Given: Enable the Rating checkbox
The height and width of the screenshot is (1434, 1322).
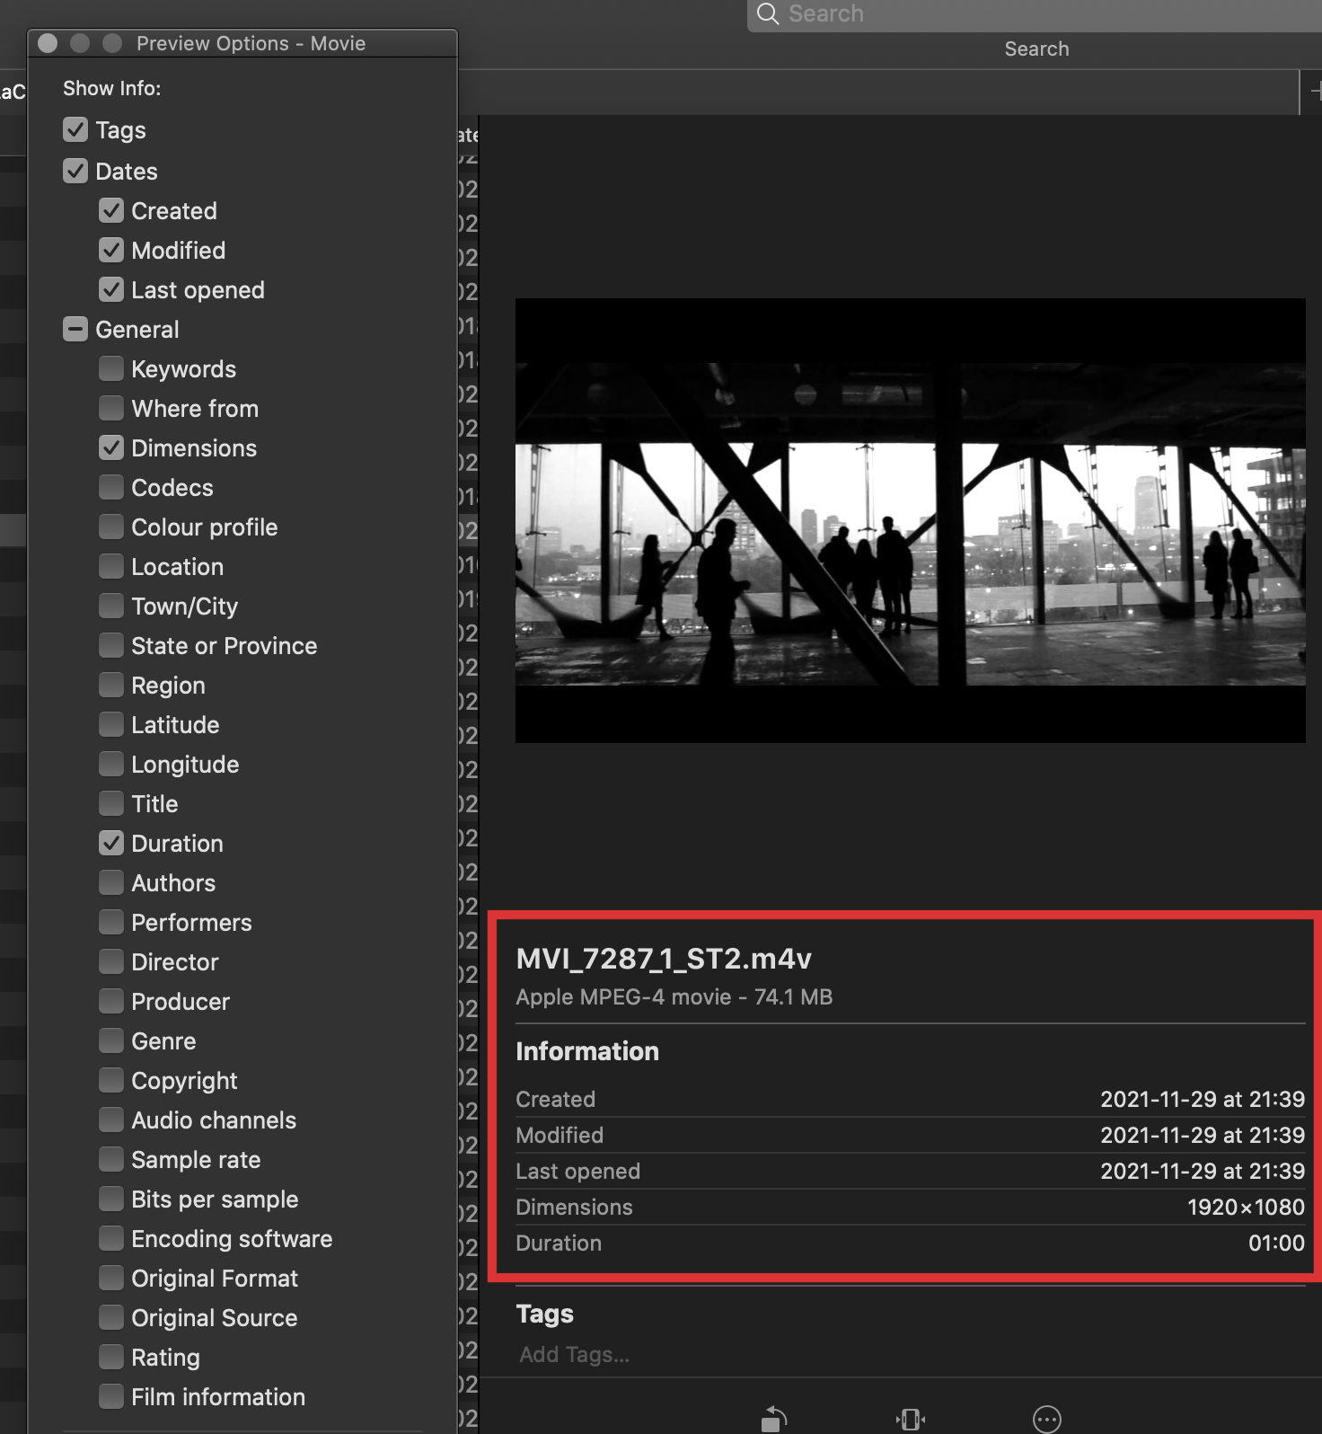Looking at the screenshot, I should [111, 1357].
